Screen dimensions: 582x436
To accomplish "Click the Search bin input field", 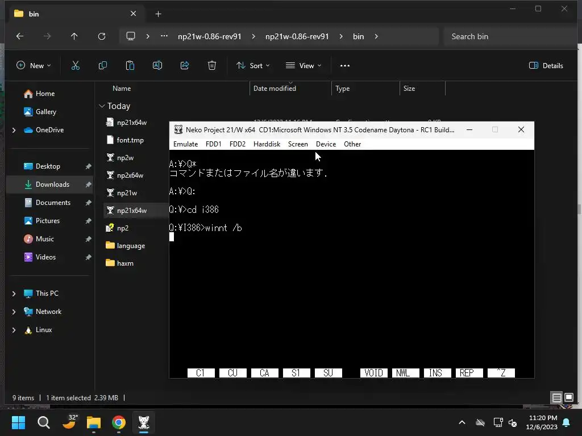I will pos(509,36).
